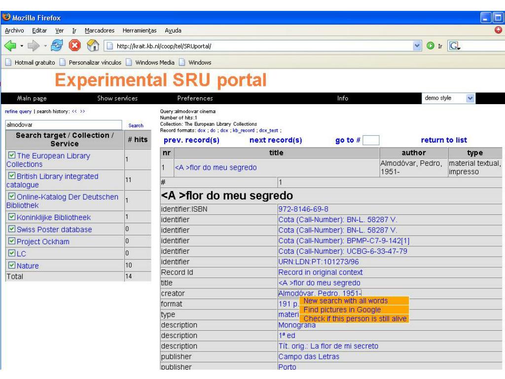The width and height of the screenshot is (505, 379).
Task: Open the Hotmail gratuito bookmark
Action: pyautogui.click(x=30, y=63)
